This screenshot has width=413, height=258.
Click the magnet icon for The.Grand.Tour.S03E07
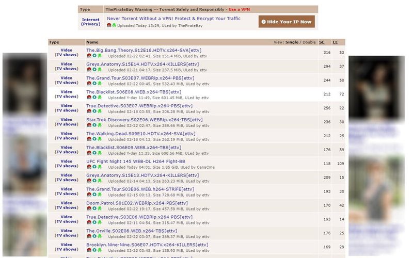[89, 84]
